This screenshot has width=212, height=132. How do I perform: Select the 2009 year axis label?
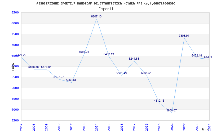pyautogui.click(x=46, y=127)
